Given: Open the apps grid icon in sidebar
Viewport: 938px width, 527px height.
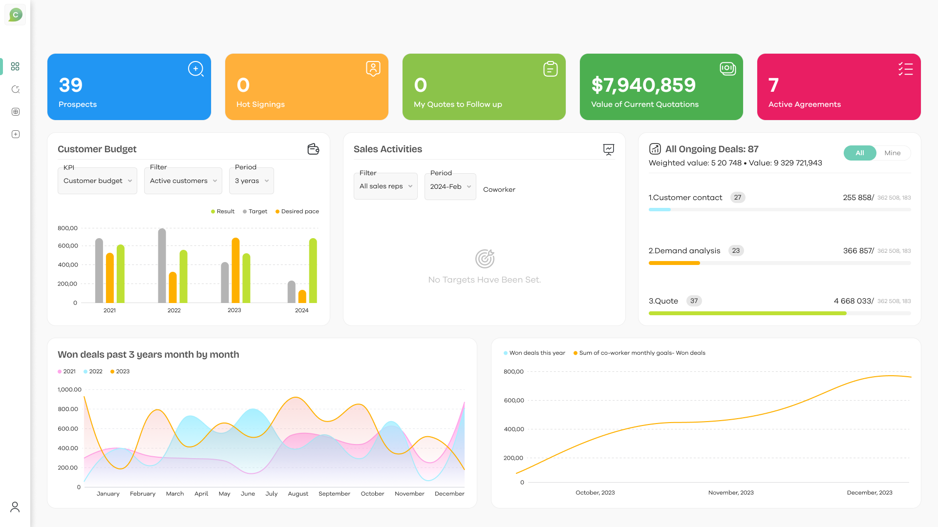Looking at the screenshot, I should point(15,111).
